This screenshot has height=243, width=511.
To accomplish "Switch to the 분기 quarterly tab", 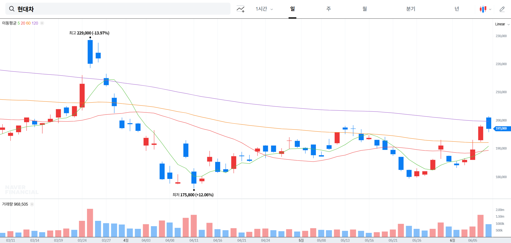I will [411, 9].
